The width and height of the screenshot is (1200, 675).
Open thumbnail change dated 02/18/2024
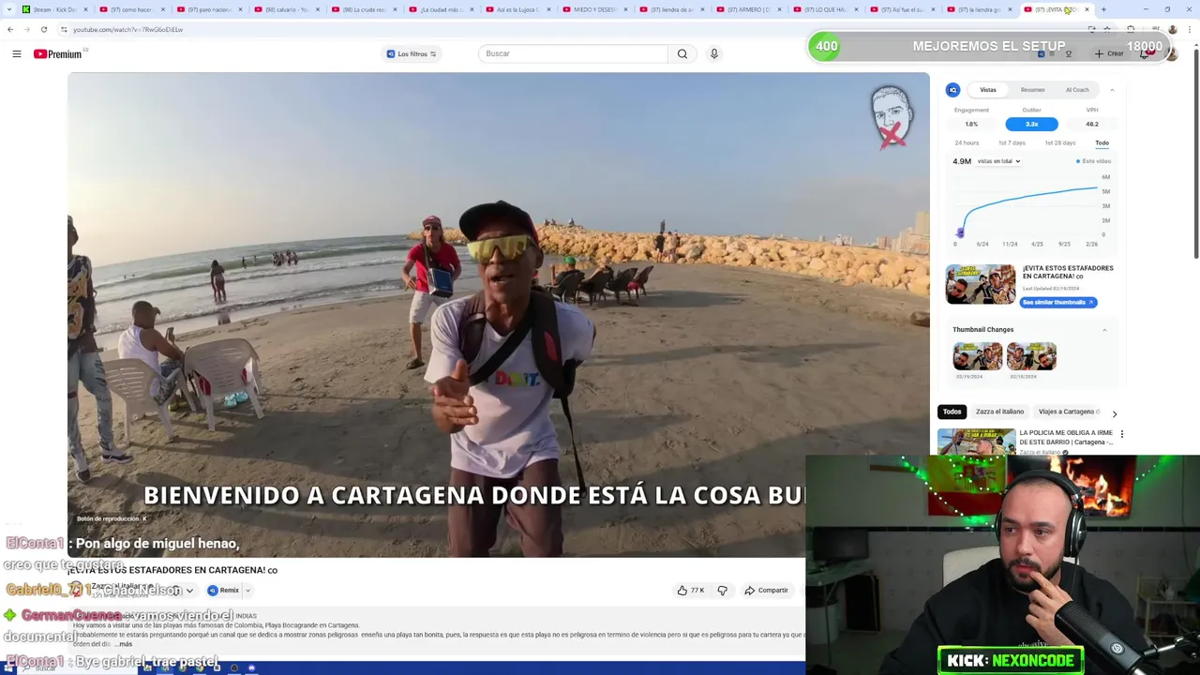[1031, 356]
